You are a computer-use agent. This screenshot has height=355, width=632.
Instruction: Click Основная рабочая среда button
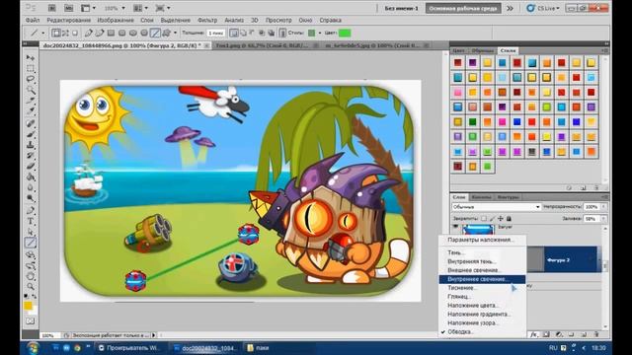click(x=463, y=8)
